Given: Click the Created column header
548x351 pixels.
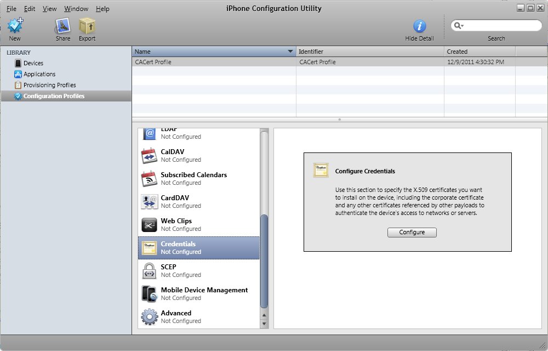Looking at the screenshot, I should (x=480, y=52).
